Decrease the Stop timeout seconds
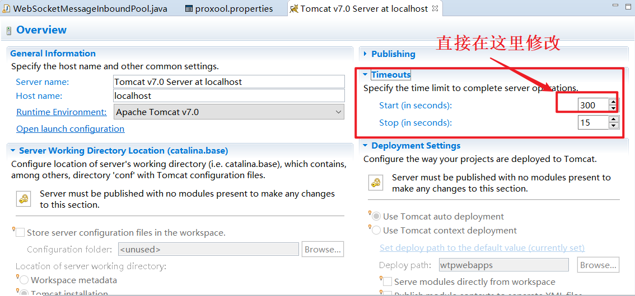635x296 pixels. tap(614, 126)
